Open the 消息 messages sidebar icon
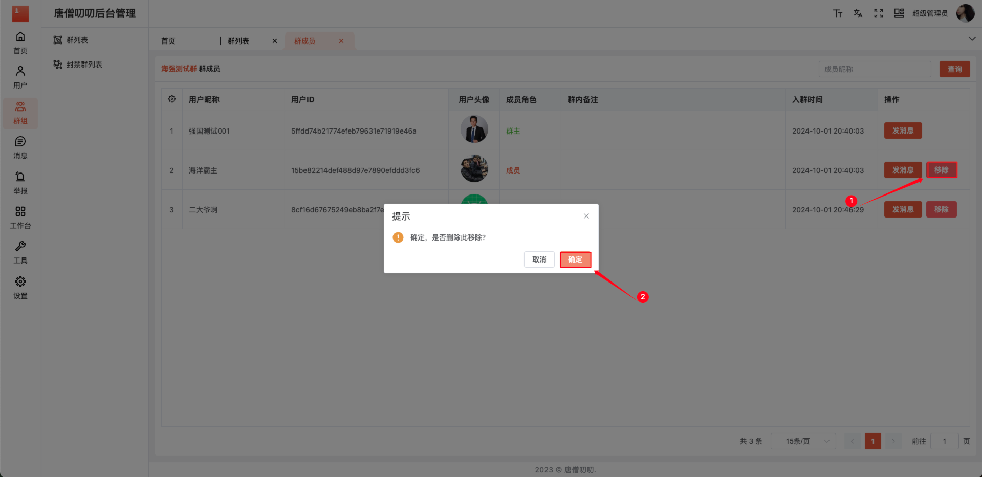 coord(20,147)
